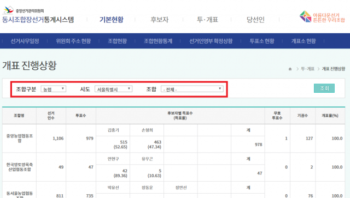Viewport: 350px width, 198px height.
Task: Open the 당선인 main menu
Action: (255, 20)
